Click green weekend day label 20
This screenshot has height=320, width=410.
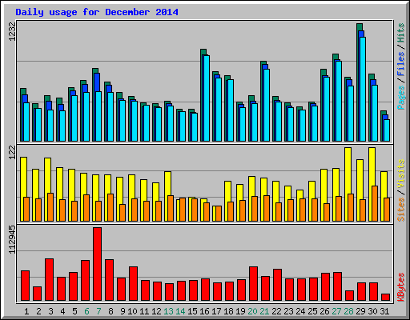pyautogui.click(x=252, y=311)
